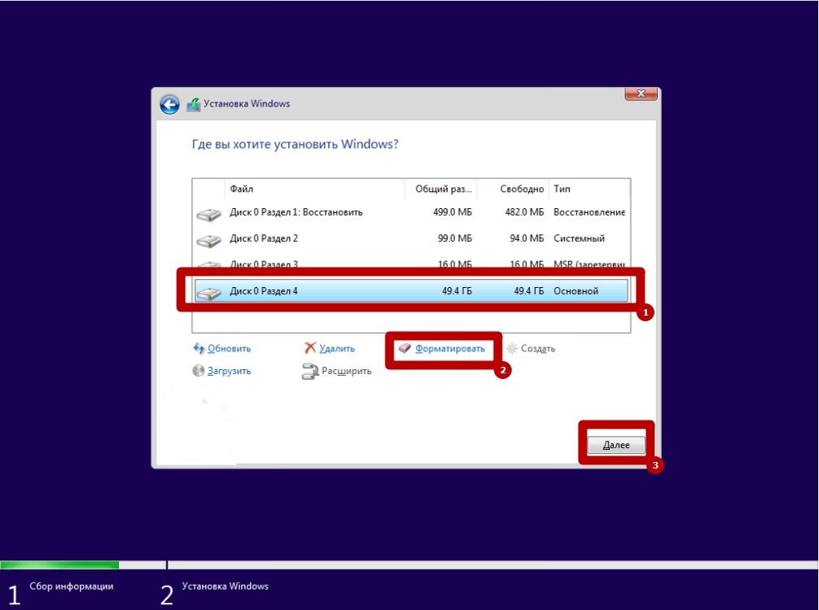Click the star icon beside Создать
819x610 pixels.
point(512,348)
